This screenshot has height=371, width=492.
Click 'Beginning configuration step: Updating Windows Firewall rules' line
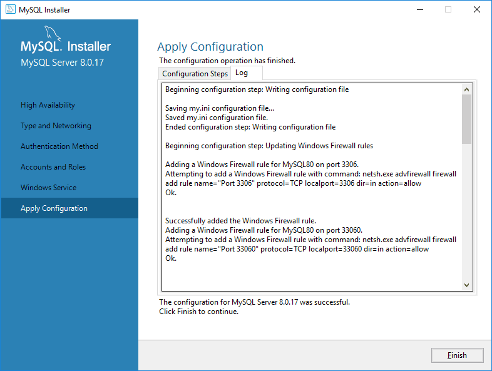[269, 146]
